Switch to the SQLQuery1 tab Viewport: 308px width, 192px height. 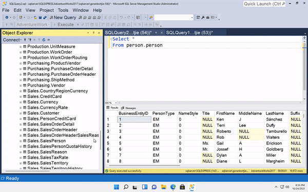(189, 33)
